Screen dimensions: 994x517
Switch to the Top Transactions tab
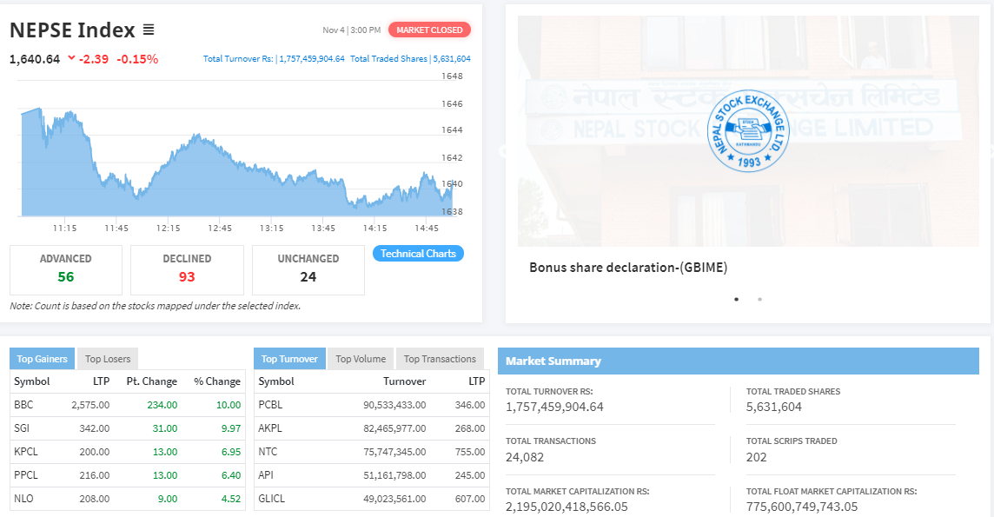[440, 359]
